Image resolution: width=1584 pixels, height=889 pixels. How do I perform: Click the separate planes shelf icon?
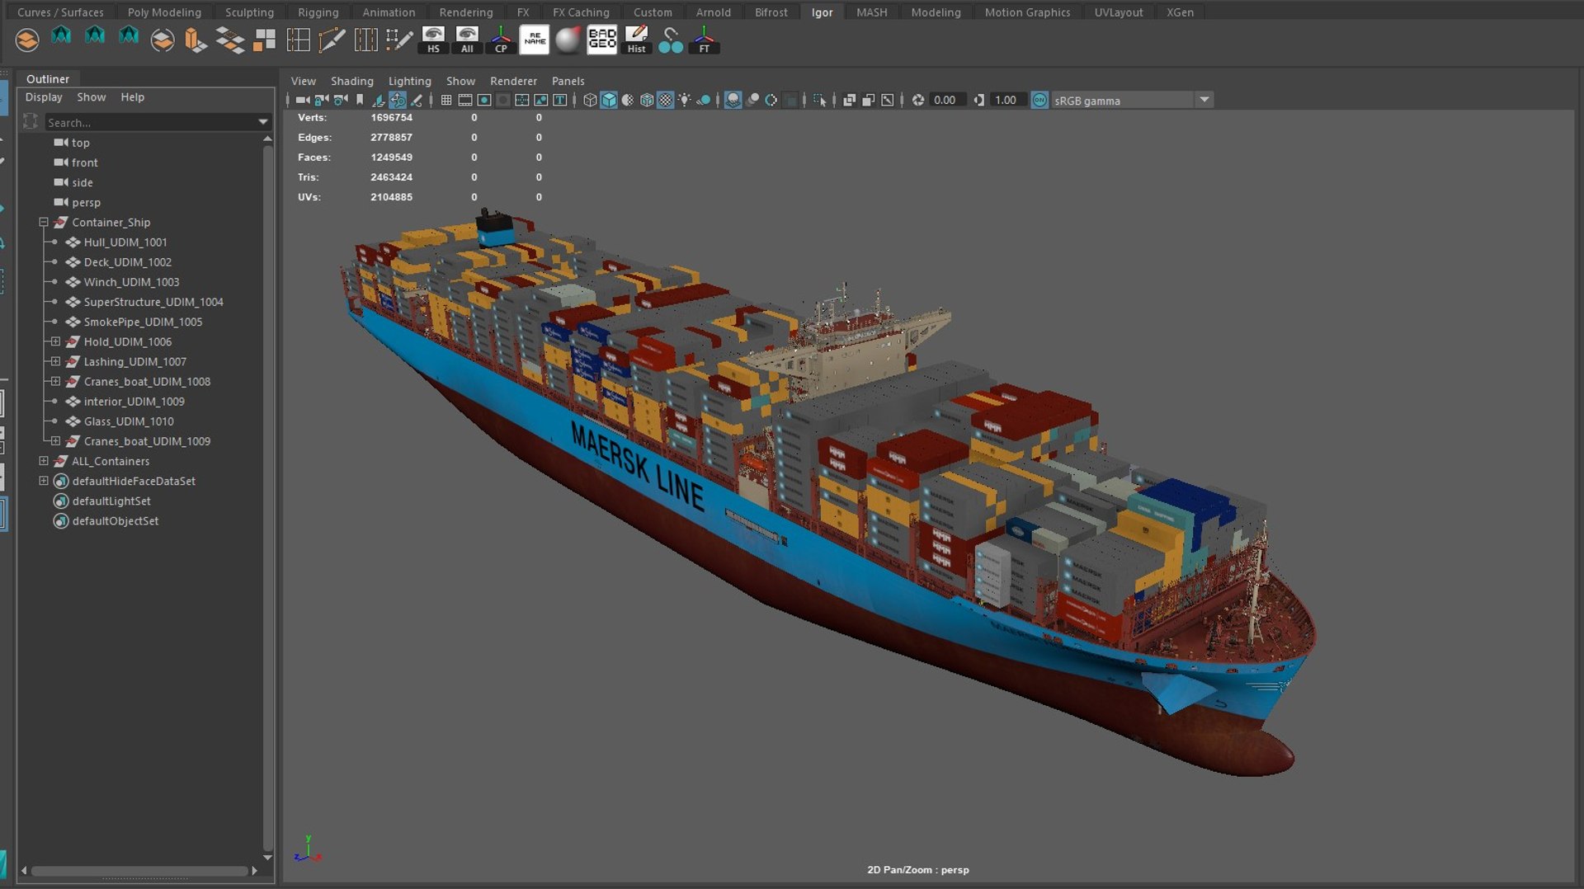[230, 40]
